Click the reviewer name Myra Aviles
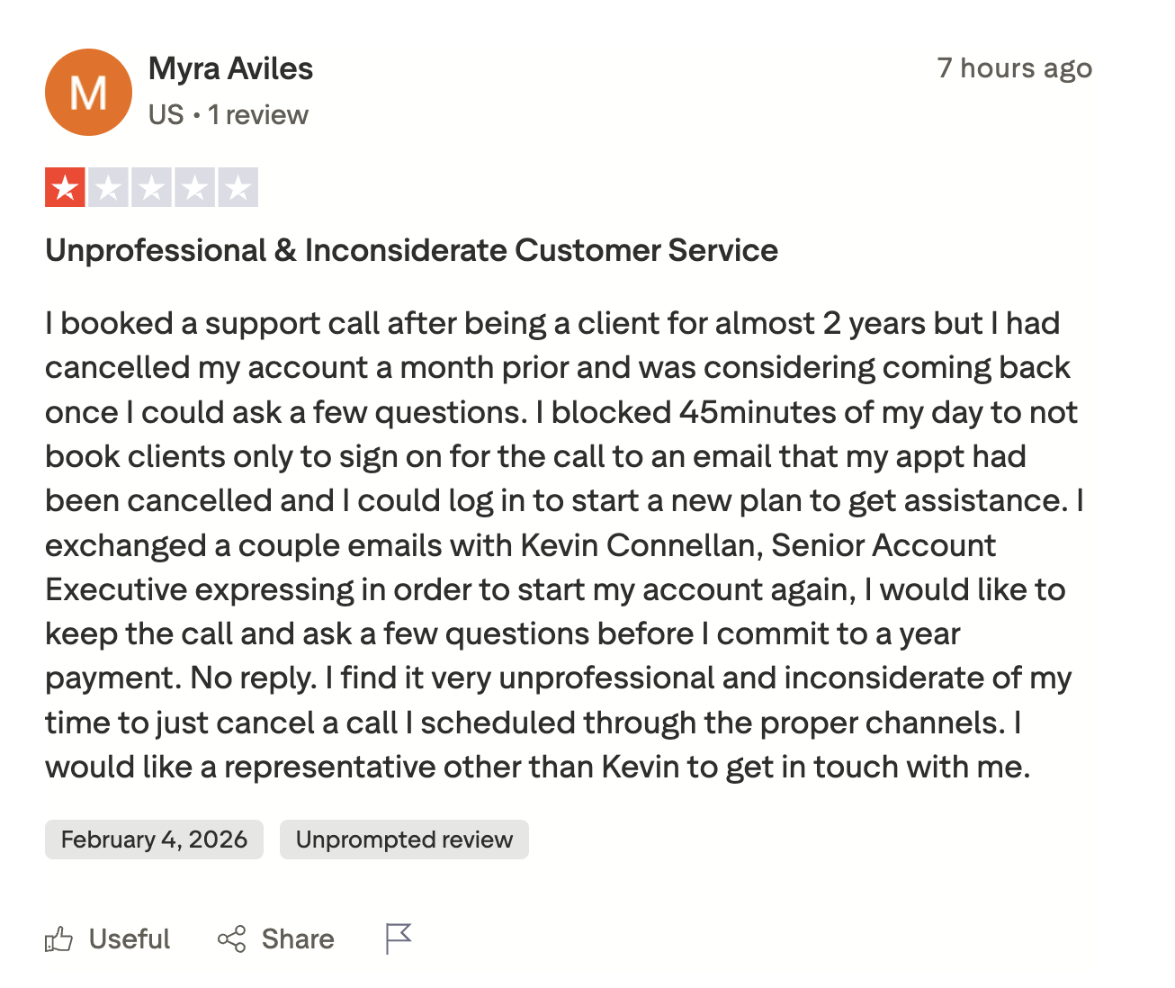The image size is (1175, 988). (230, 67)
